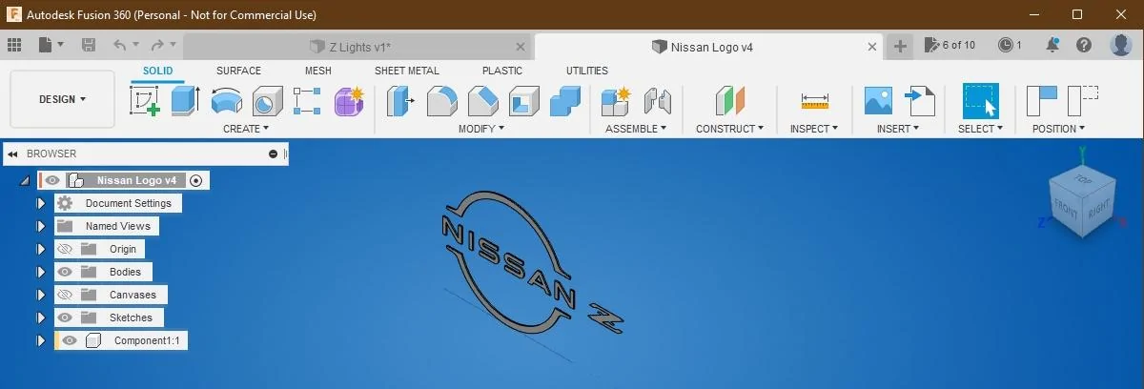Expand Document Settings in browser
This screenshot has width=1144, height=389.
tap(41, 203)
